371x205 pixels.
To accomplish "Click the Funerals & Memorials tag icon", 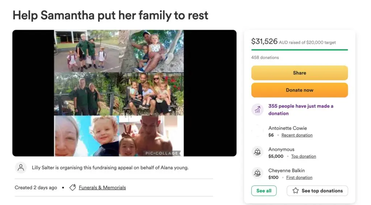I will [72, 188].
